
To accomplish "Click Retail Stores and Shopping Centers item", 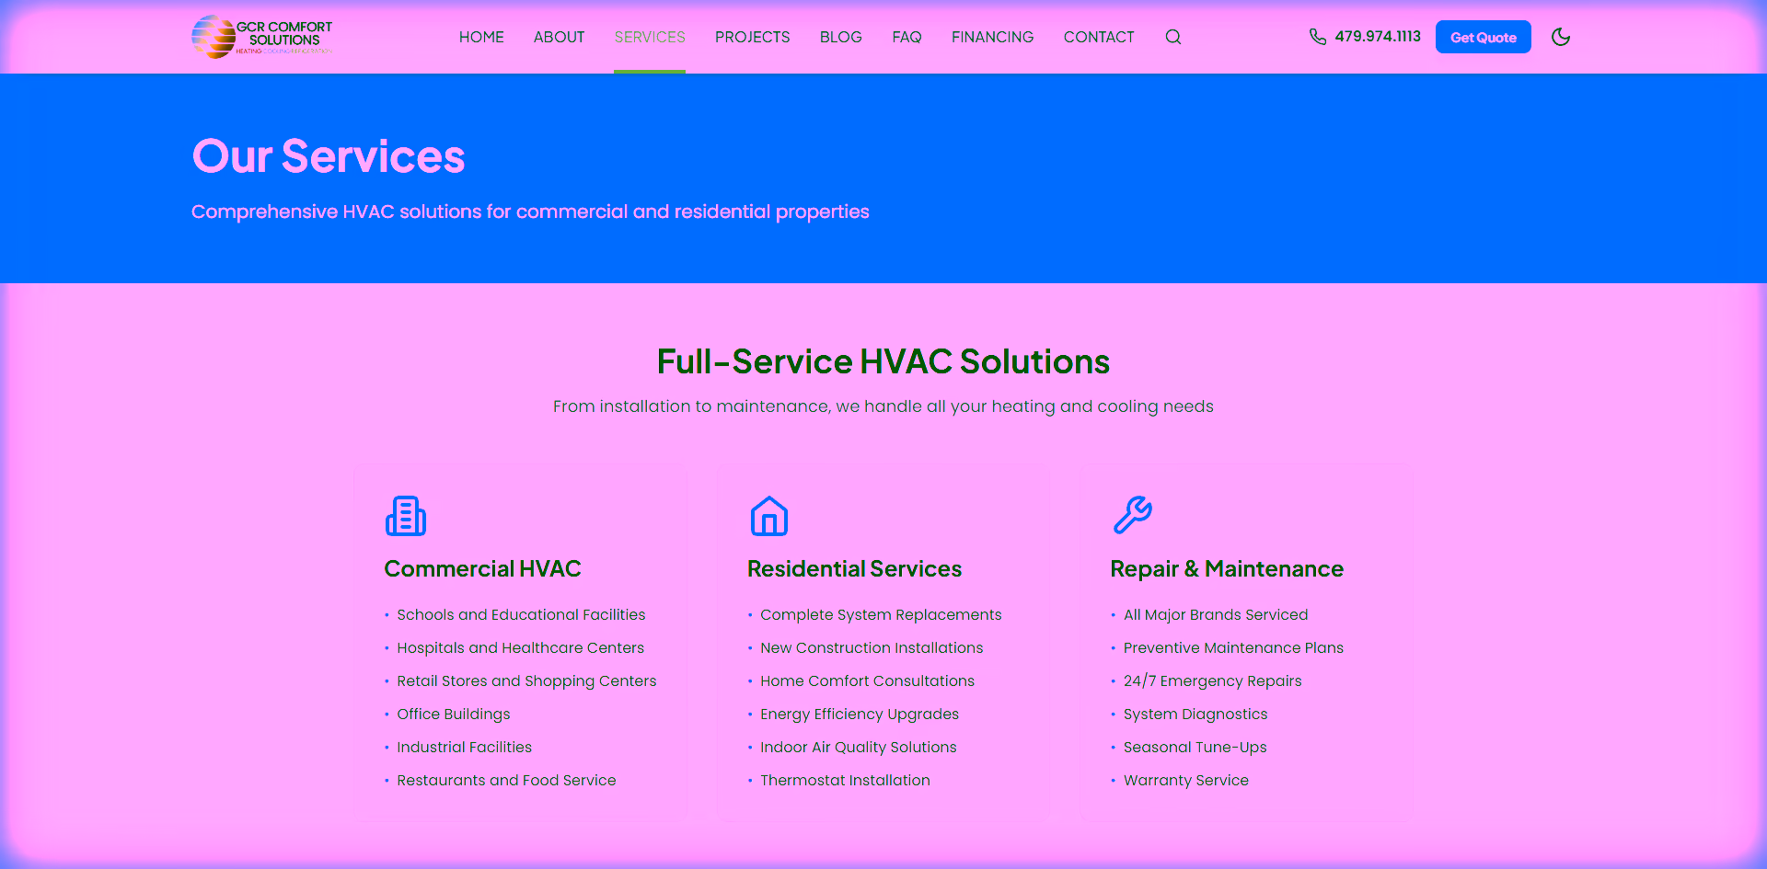I will click(x=526, y=680).
